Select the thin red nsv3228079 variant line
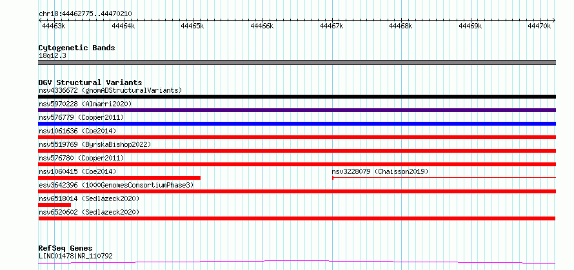 (x=444, y=178)
